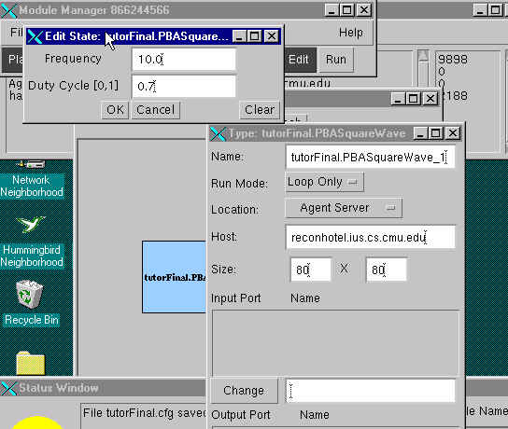Clear the Edit State values
The height and width of the screenshot is (429, 508).
[x=260, y=110]
